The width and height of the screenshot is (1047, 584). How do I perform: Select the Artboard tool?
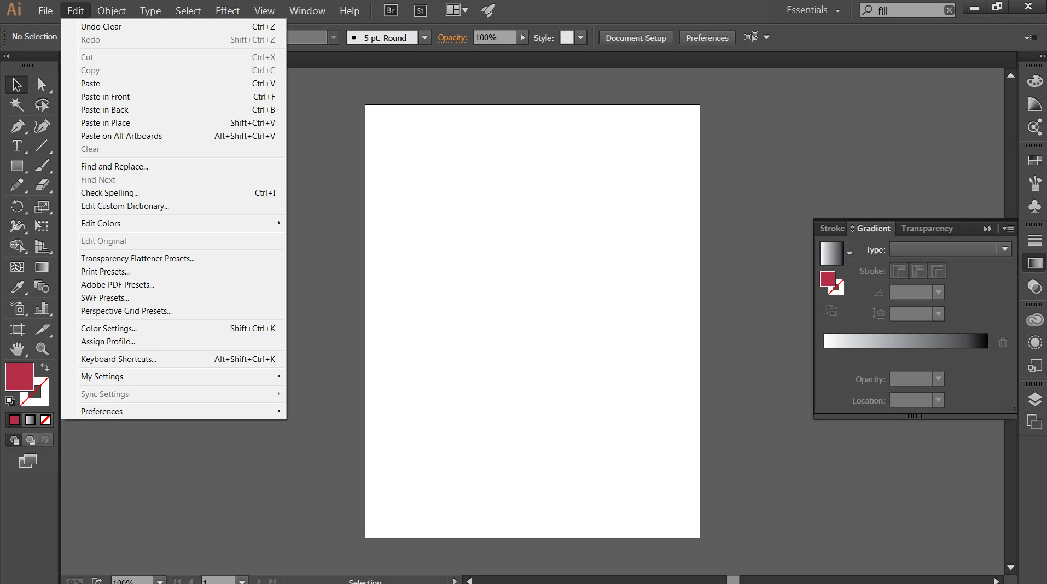click(x=17, y=329)
